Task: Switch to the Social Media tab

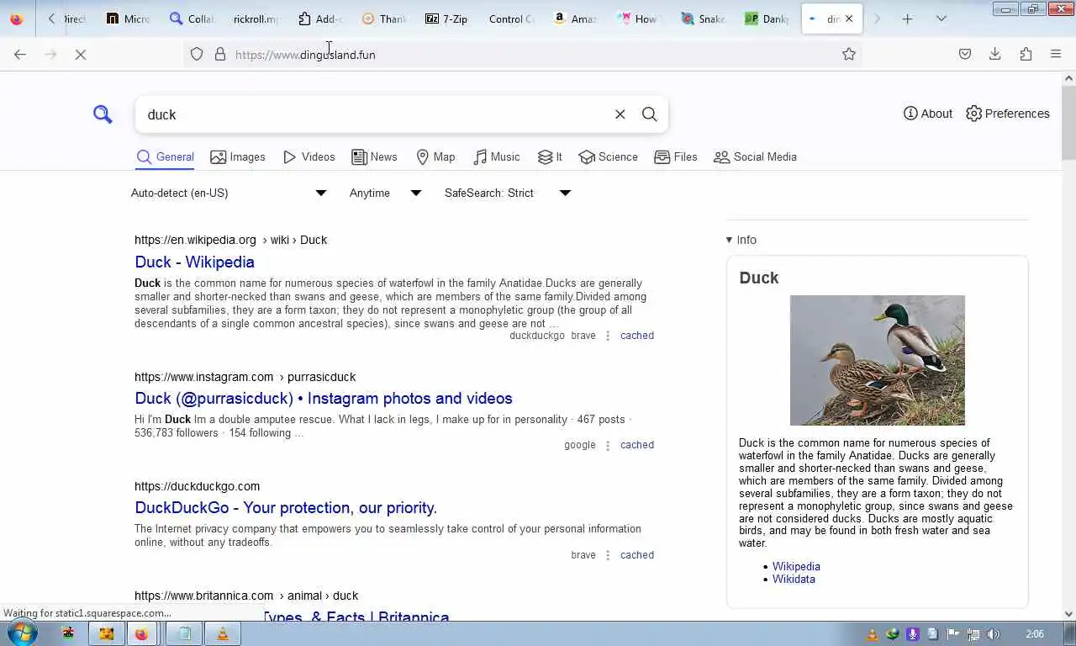Action: tap(755, 157)
